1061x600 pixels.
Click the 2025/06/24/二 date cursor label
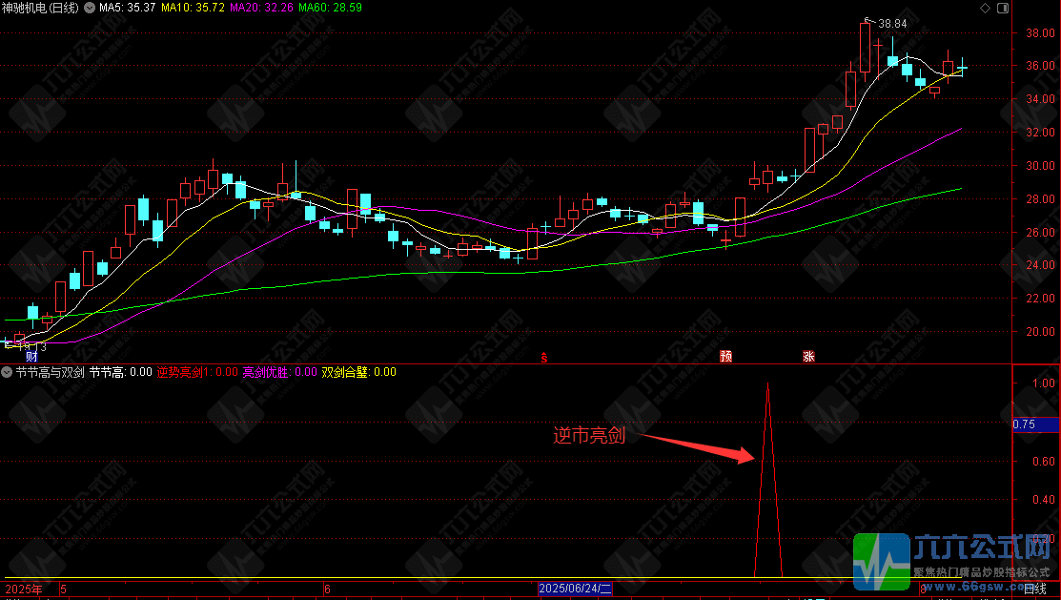tap(575, 589)
